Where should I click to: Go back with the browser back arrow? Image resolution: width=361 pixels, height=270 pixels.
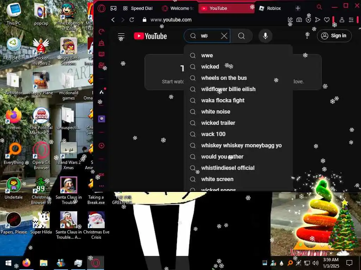click(x=113, y=20)
